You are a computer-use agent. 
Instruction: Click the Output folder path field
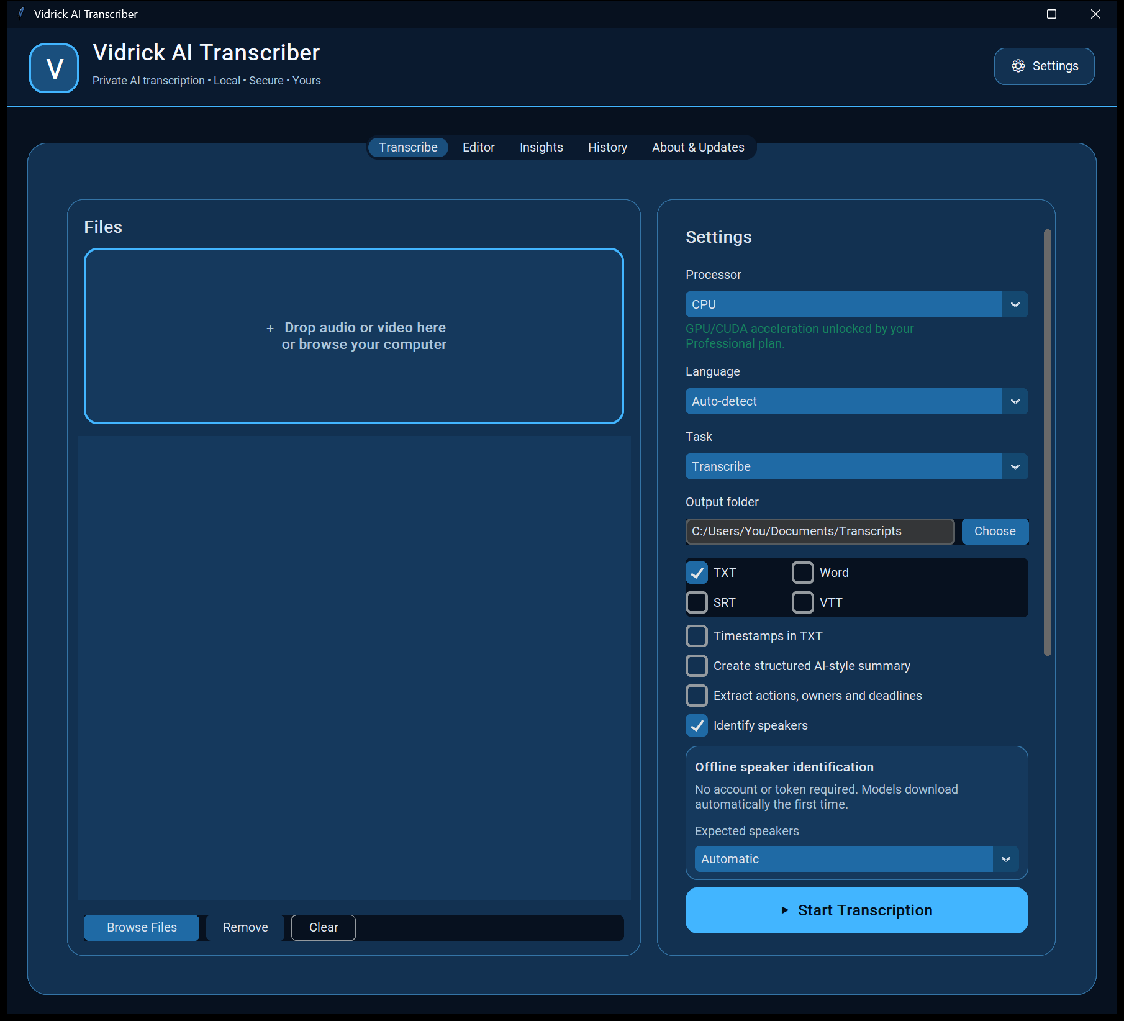820,532
